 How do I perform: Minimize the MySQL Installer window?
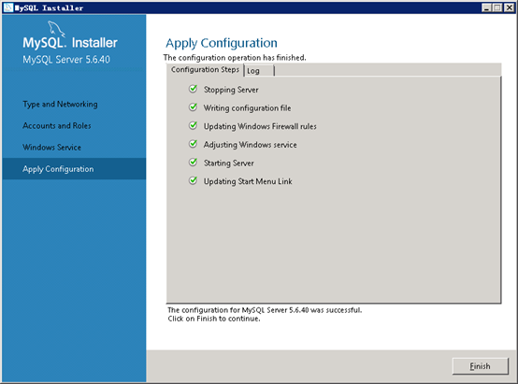pyautogui.click(x=486, y=7)
